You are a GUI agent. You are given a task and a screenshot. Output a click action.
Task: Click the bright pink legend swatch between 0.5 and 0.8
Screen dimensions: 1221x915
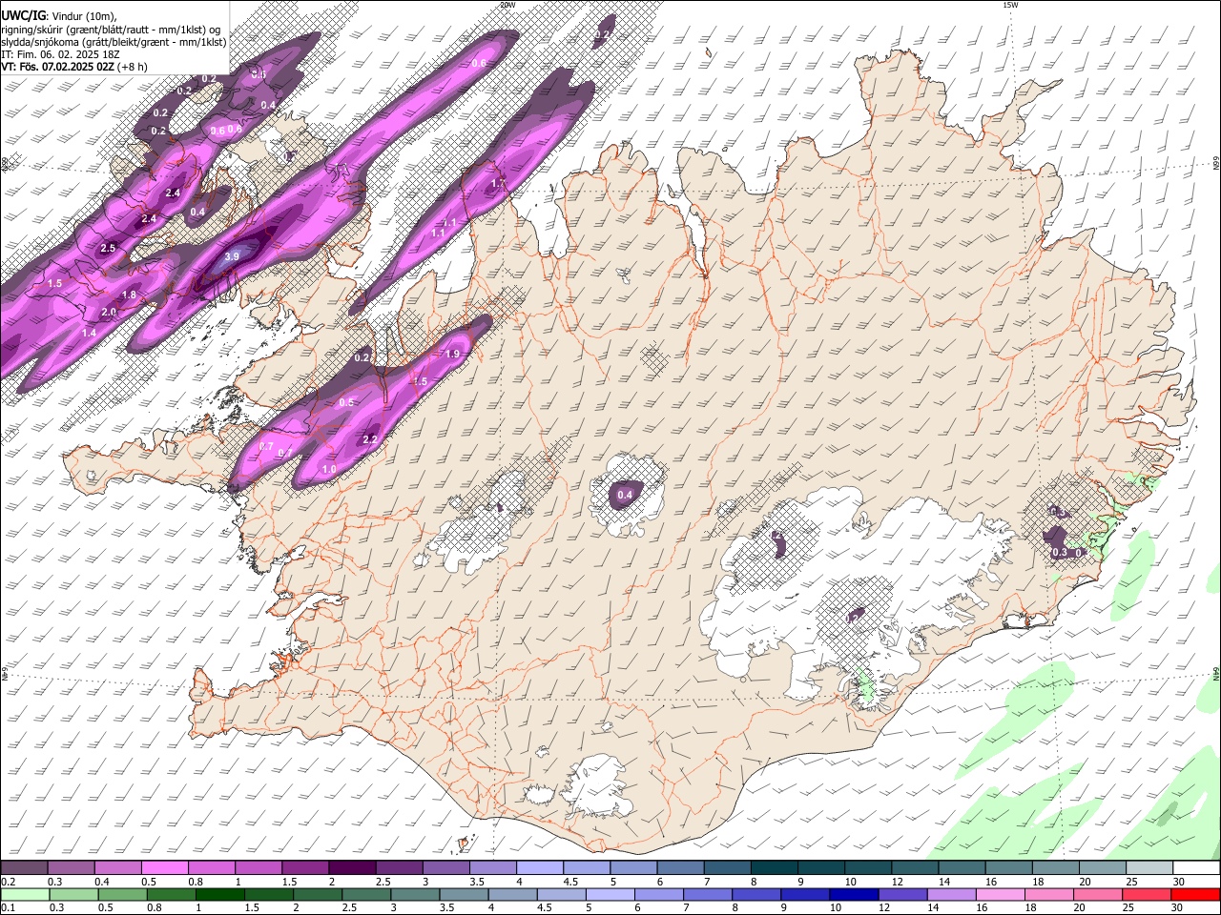pyautogui.click(x=164, y=868)
